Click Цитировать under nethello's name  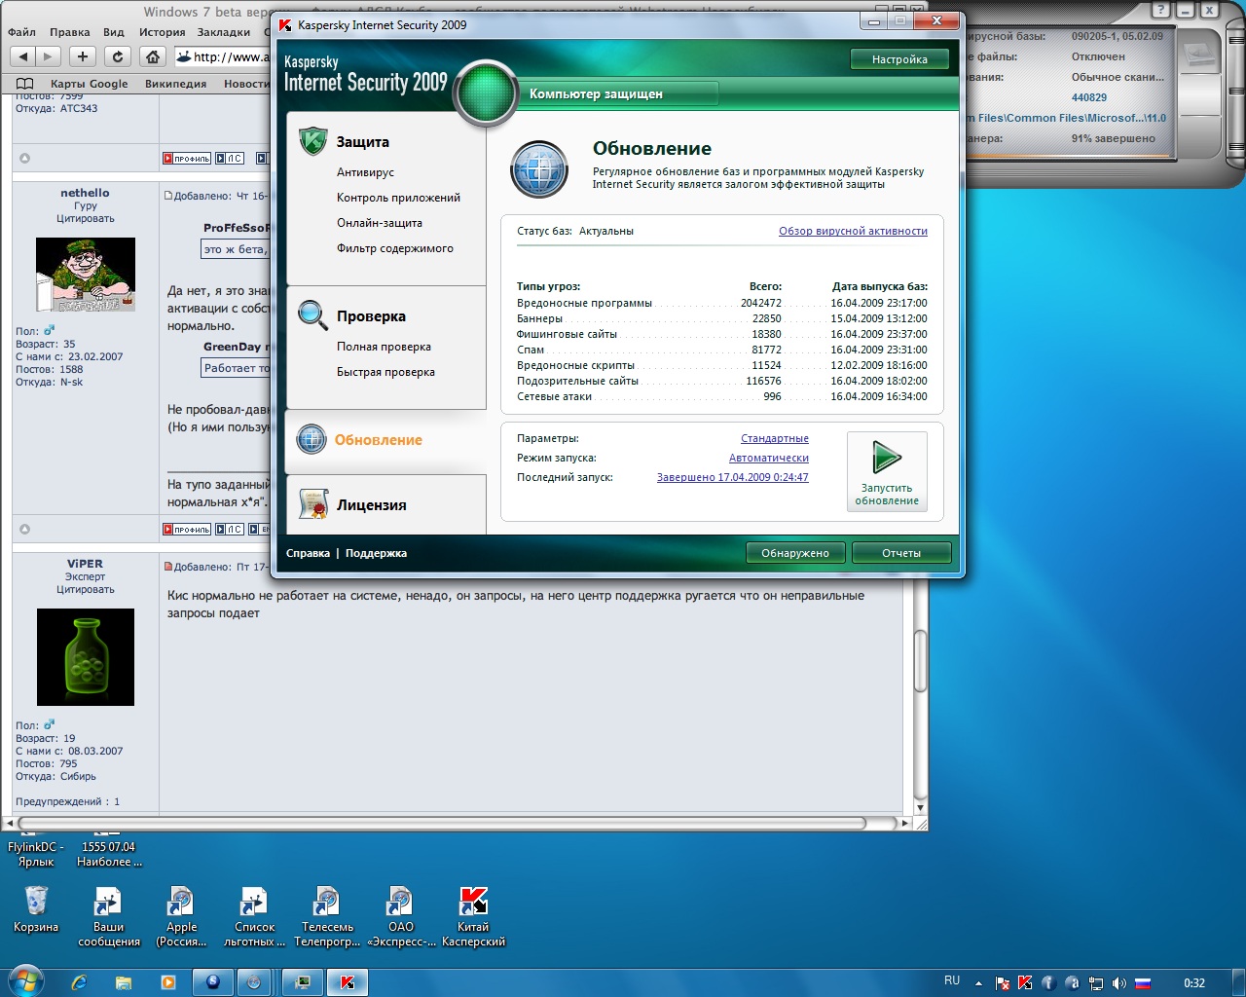pos(86,219)
